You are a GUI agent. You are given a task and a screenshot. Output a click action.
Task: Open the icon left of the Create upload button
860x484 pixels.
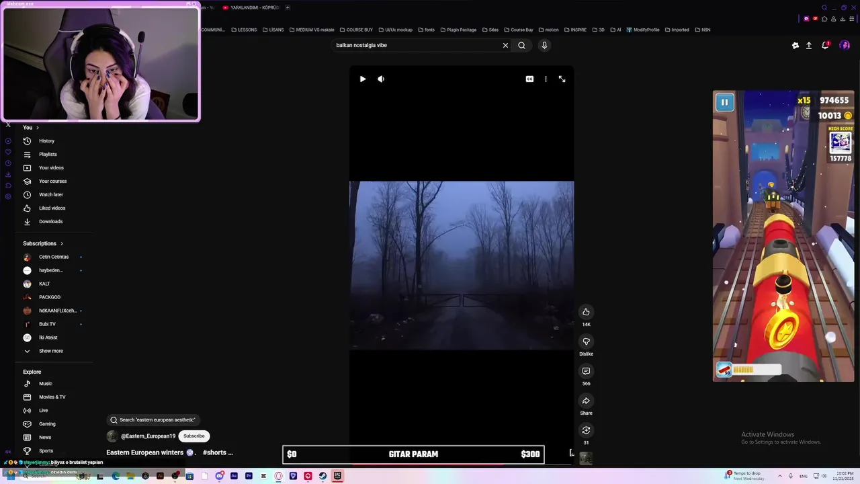[795, 45]
